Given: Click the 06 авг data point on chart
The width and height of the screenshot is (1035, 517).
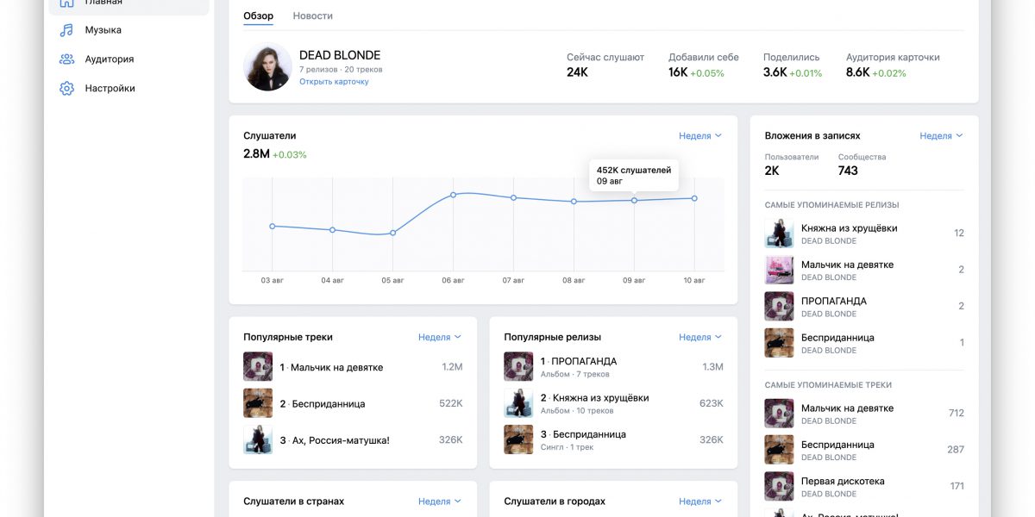Looking at the screenshot, I should point(453,195).
